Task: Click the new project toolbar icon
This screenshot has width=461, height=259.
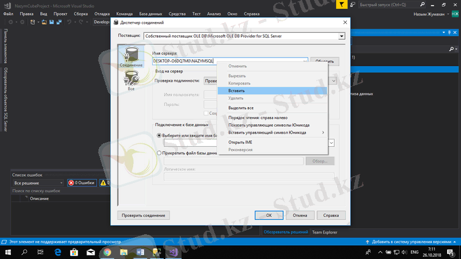Action: 32,22
